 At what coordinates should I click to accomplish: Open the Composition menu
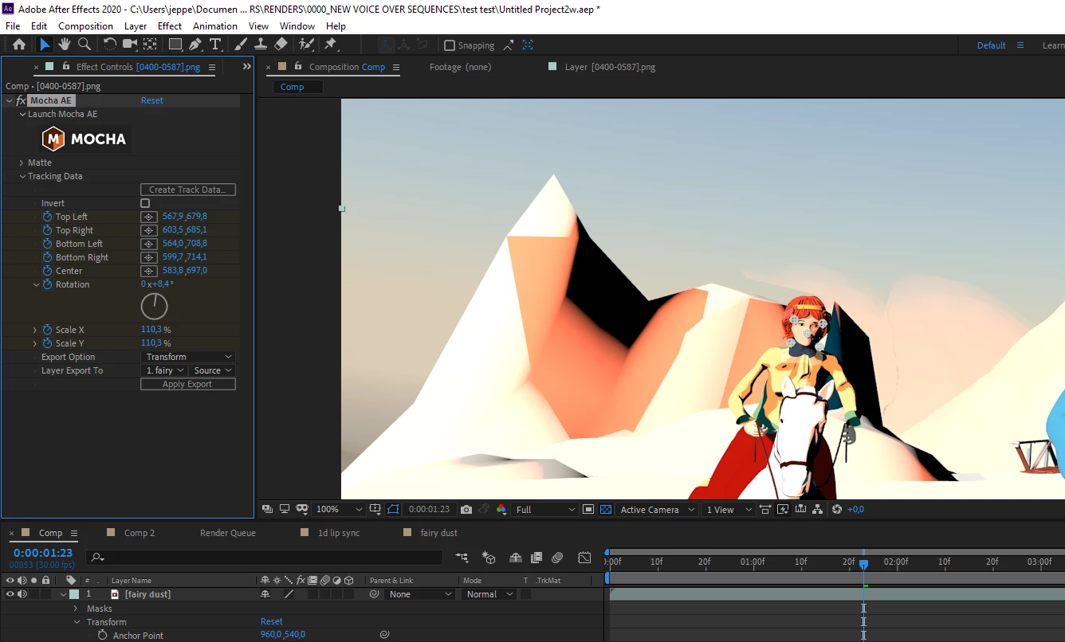[x=85, y=25]
